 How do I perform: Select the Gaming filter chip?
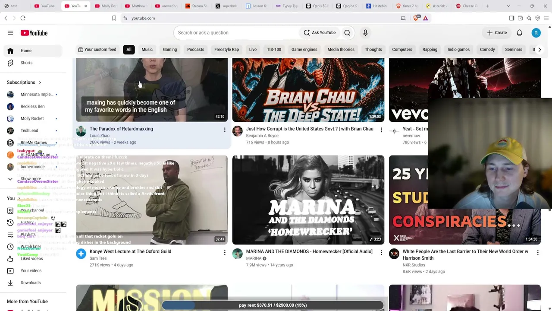[170, 50]
